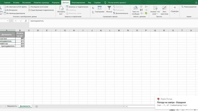Open 'Существующие подключения' connections
Screen dimensions: 198x111
pos(41,10)
